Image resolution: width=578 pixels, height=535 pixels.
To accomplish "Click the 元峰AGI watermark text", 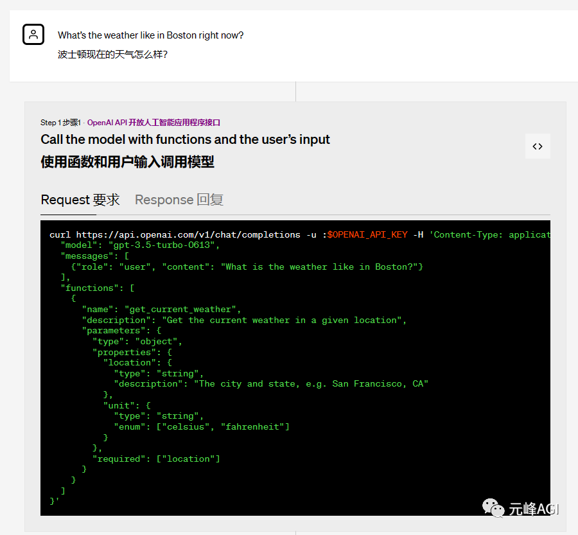I will click(534, 509).
